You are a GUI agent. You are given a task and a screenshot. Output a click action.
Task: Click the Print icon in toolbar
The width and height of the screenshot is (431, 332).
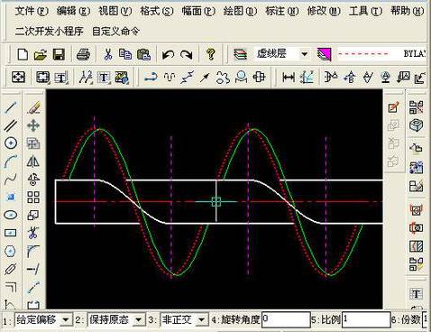click(x=83, y=54)
